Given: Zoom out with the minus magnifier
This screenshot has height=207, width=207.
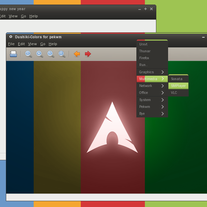Looking at the screenshot, I should click(x=28, y=54).
